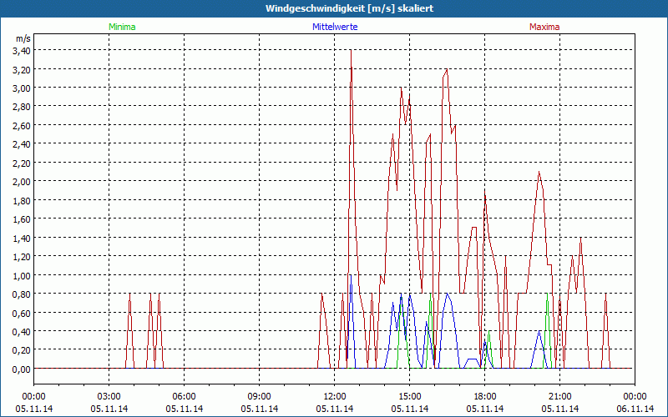Click the 06.11.14 date label
Image resolution: width=668 pixels, height=417 pixels.
pos(635,409)
